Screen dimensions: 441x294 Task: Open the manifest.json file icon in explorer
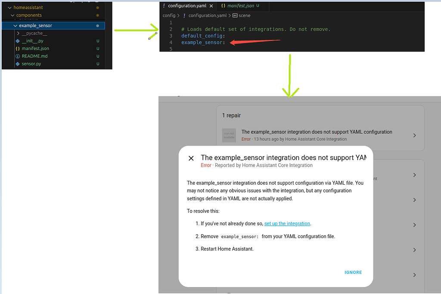point(17,48)
